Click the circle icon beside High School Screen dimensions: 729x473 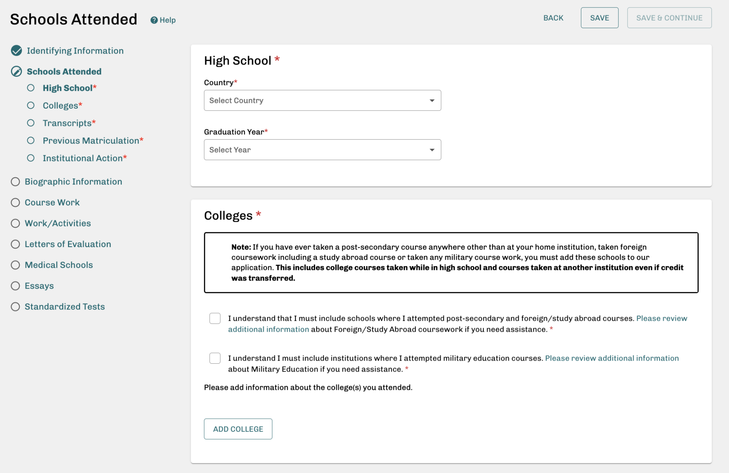point(31,88)
